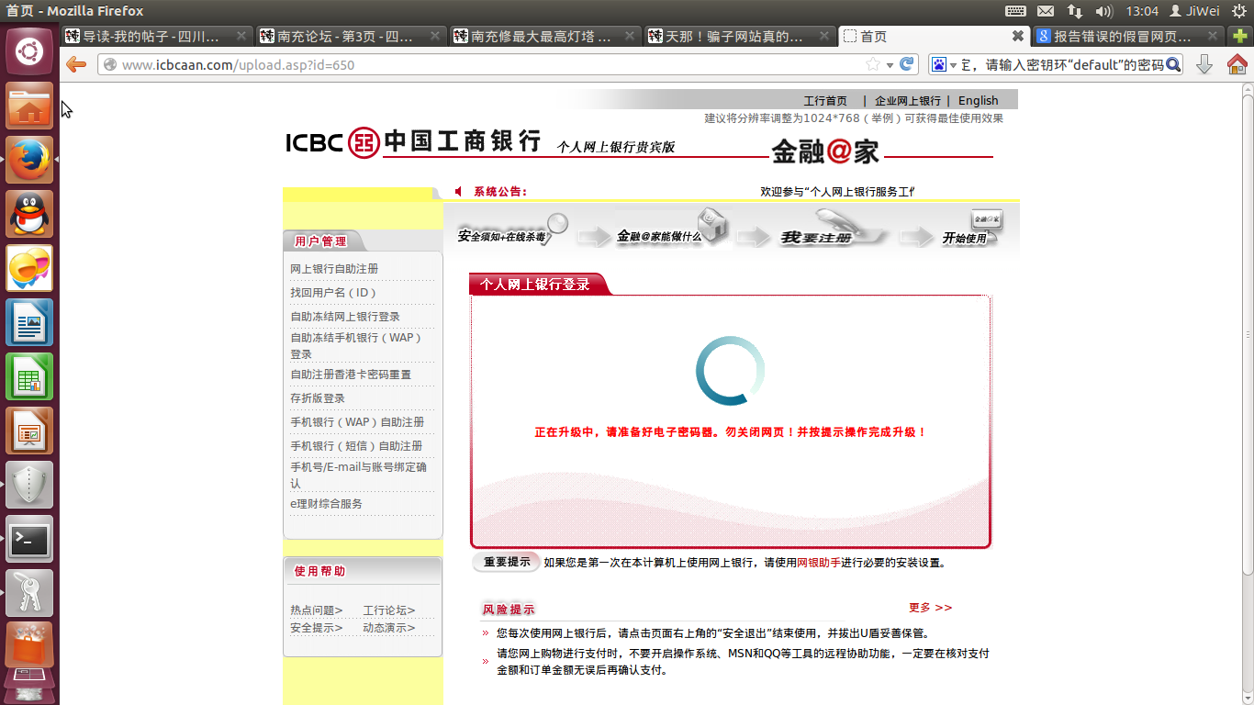
Task: Click the vertical page scrollbar
Action: coord(1247,330)
